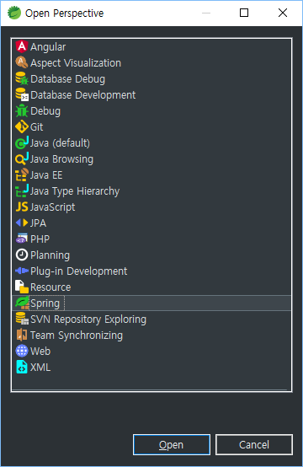
Task: Select the XML perspective label
Action: pos(40,368)
